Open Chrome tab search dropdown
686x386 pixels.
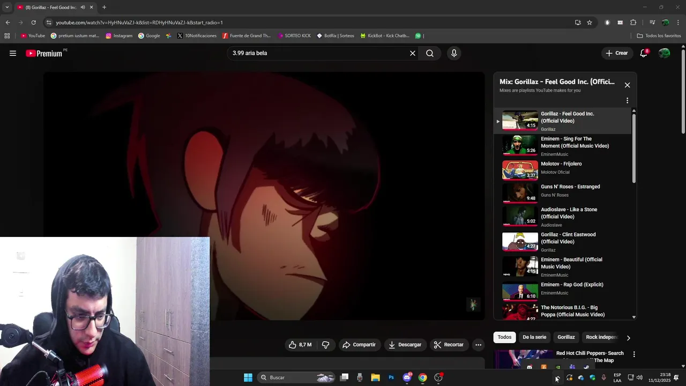coord(7,8)
